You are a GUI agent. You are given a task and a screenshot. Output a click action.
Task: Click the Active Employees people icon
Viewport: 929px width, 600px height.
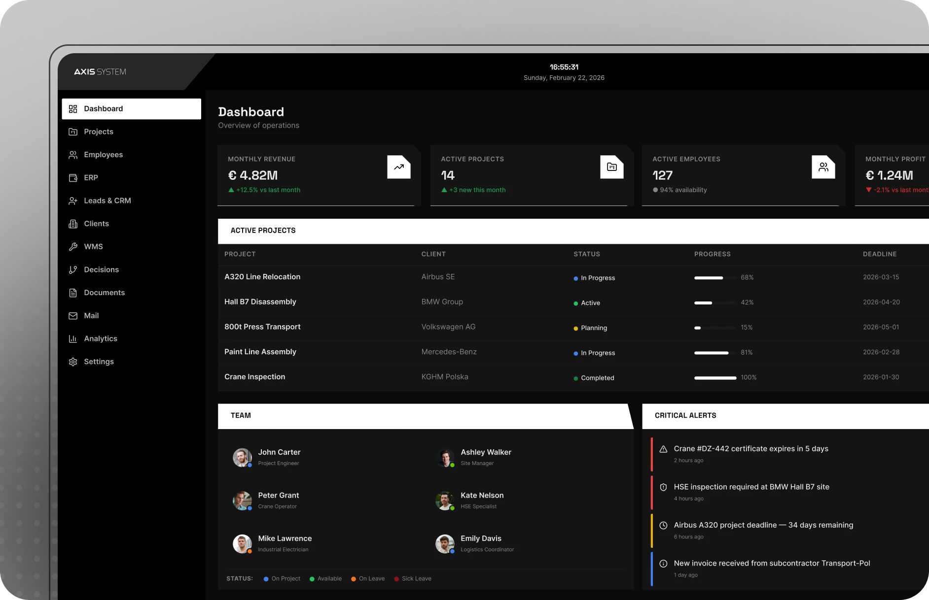pos(823,167)
